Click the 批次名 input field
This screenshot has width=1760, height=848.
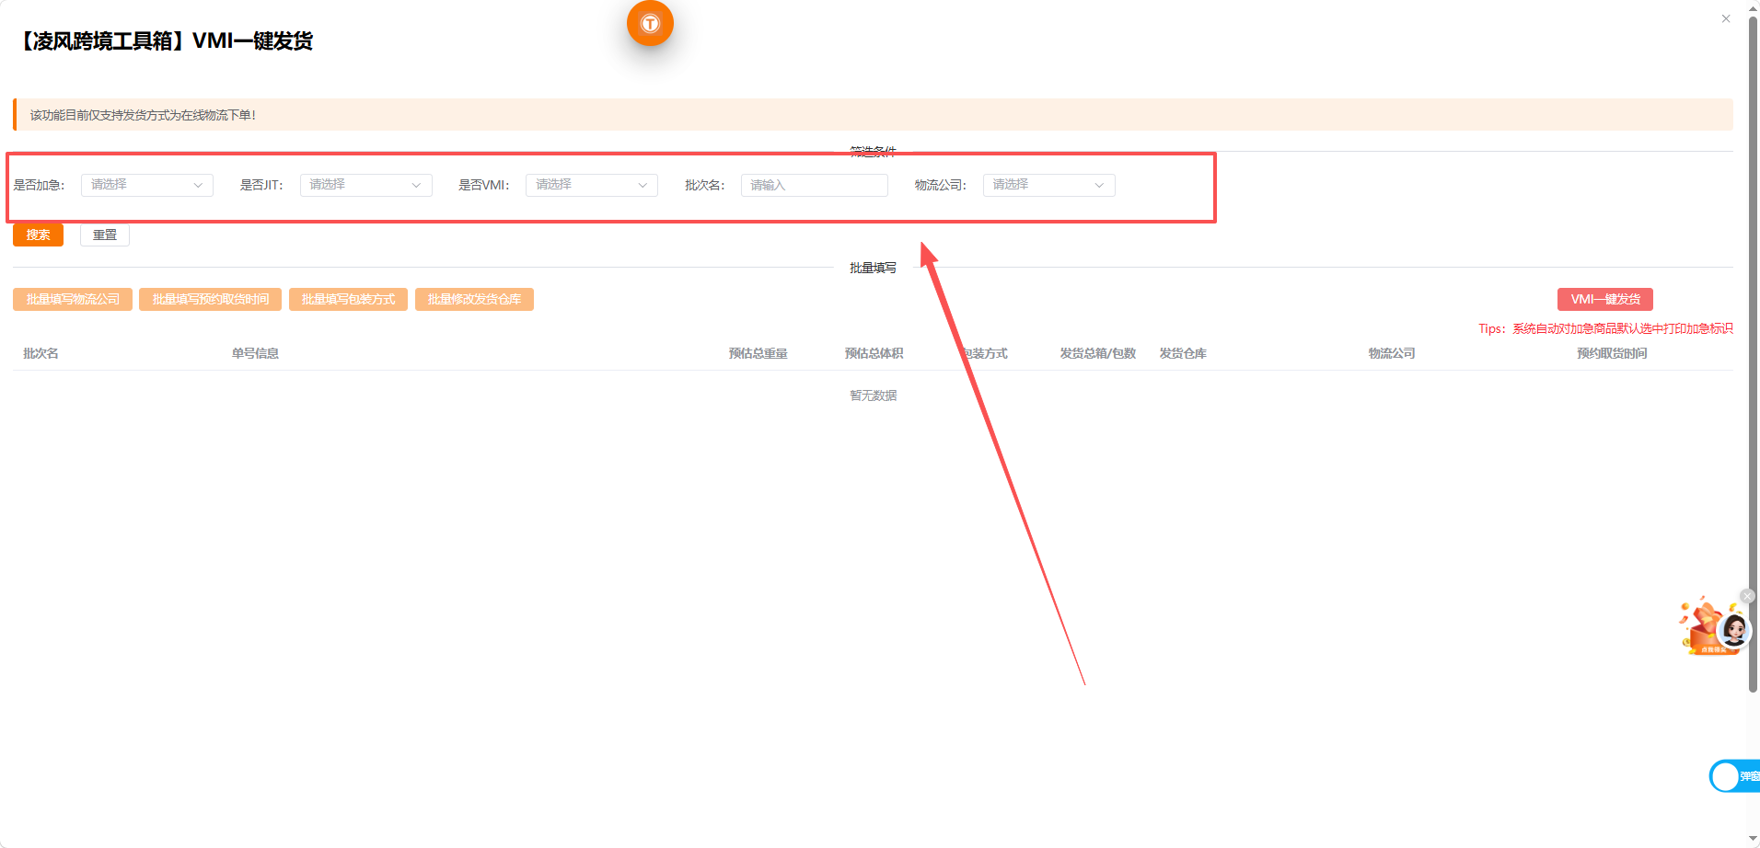(x=815, y=185)
